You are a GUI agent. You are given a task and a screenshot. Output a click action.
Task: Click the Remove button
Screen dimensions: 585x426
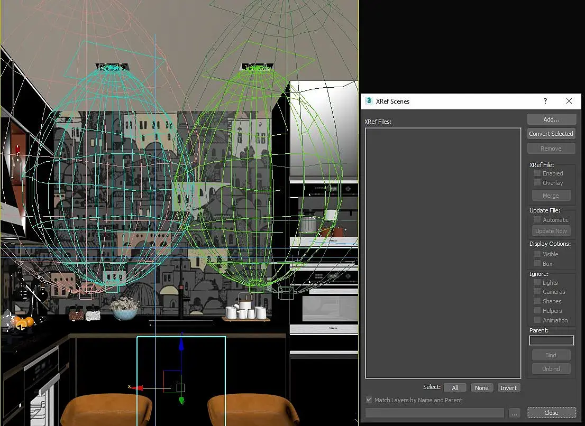click(x=551, y=149)
